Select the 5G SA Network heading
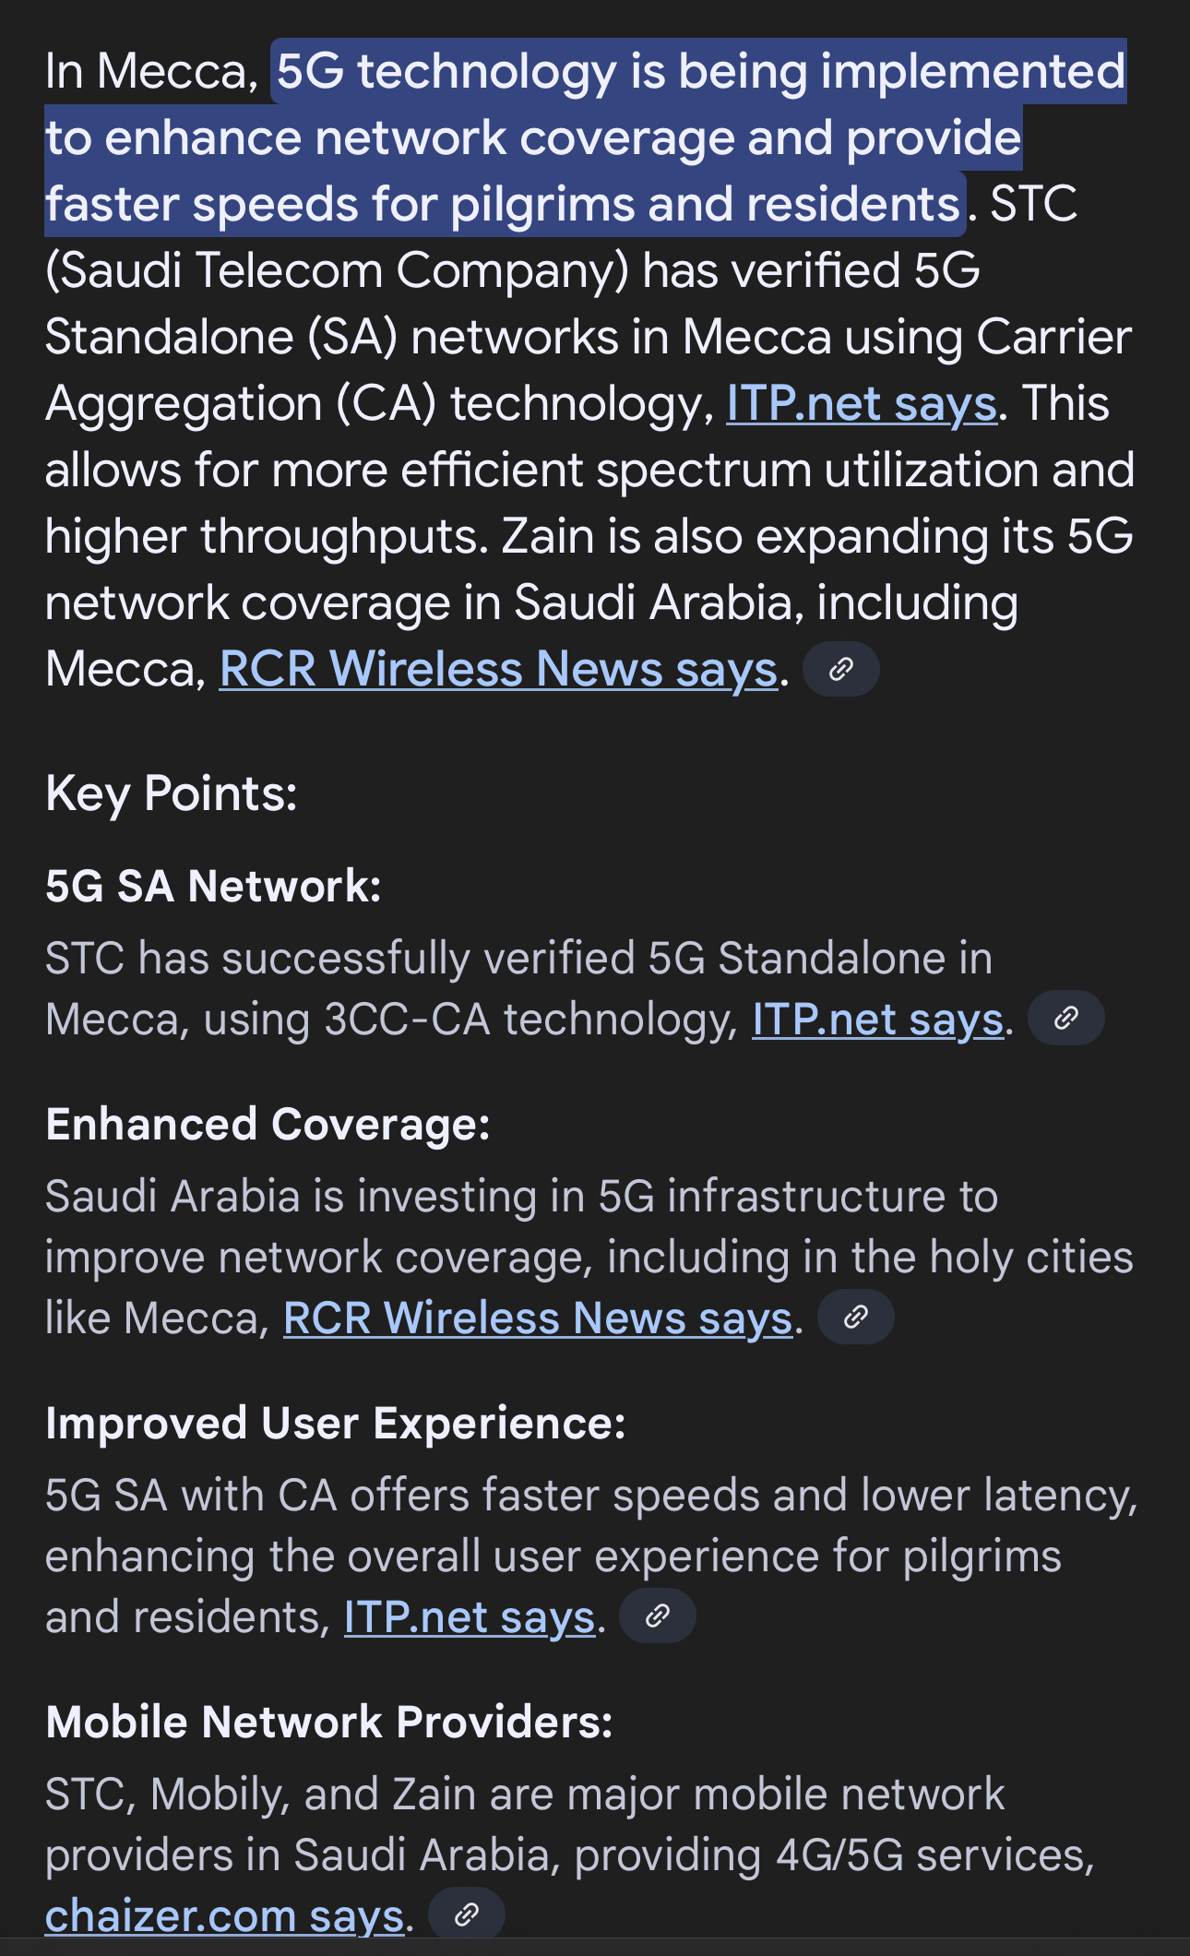The height and width of the screenshot is (1956, 1190). coord(213,887)
